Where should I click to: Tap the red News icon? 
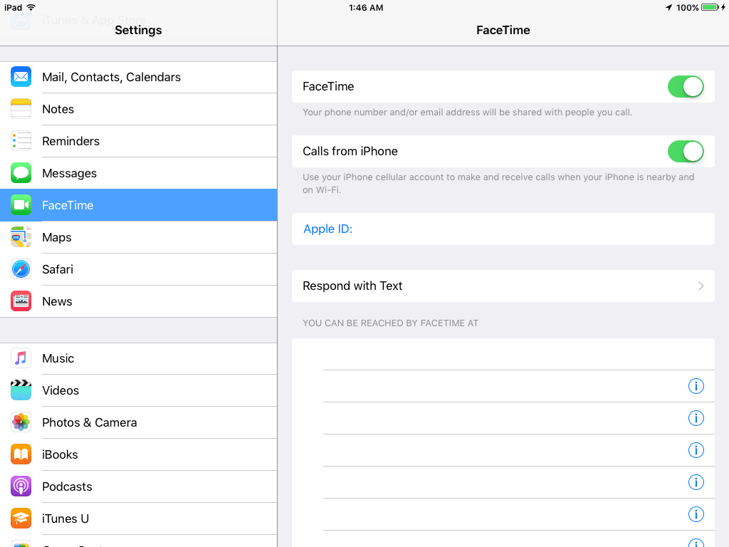point(21,301)
